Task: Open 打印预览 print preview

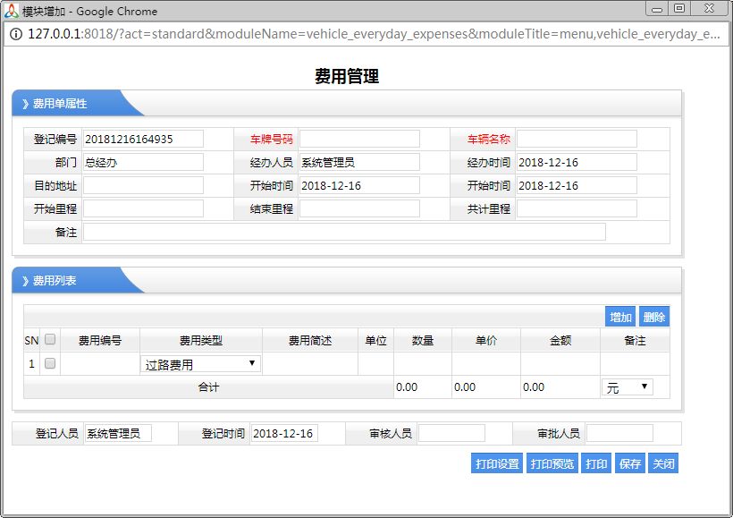Action: (x=552, y=464)
